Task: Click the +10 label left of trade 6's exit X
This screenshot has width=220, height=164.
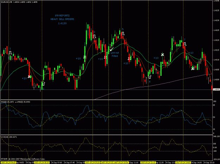Action: [x=156, y=58]
